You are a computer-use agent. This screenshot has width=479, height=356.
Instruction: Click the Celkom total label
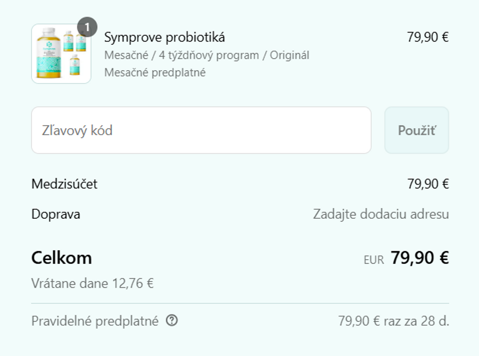tap(62, 258)
